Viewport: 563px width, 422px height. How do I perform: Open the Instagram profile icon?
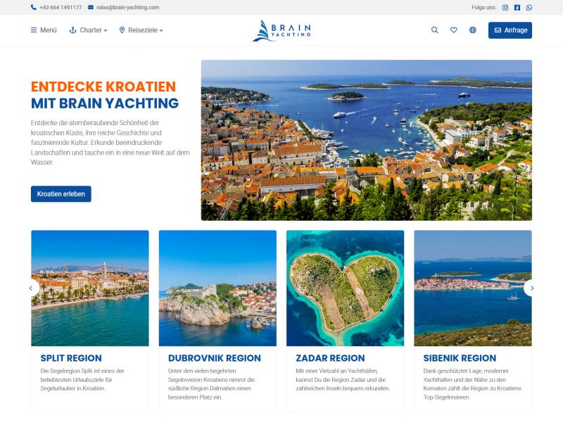pyautogui.click(x=505, y=8)
